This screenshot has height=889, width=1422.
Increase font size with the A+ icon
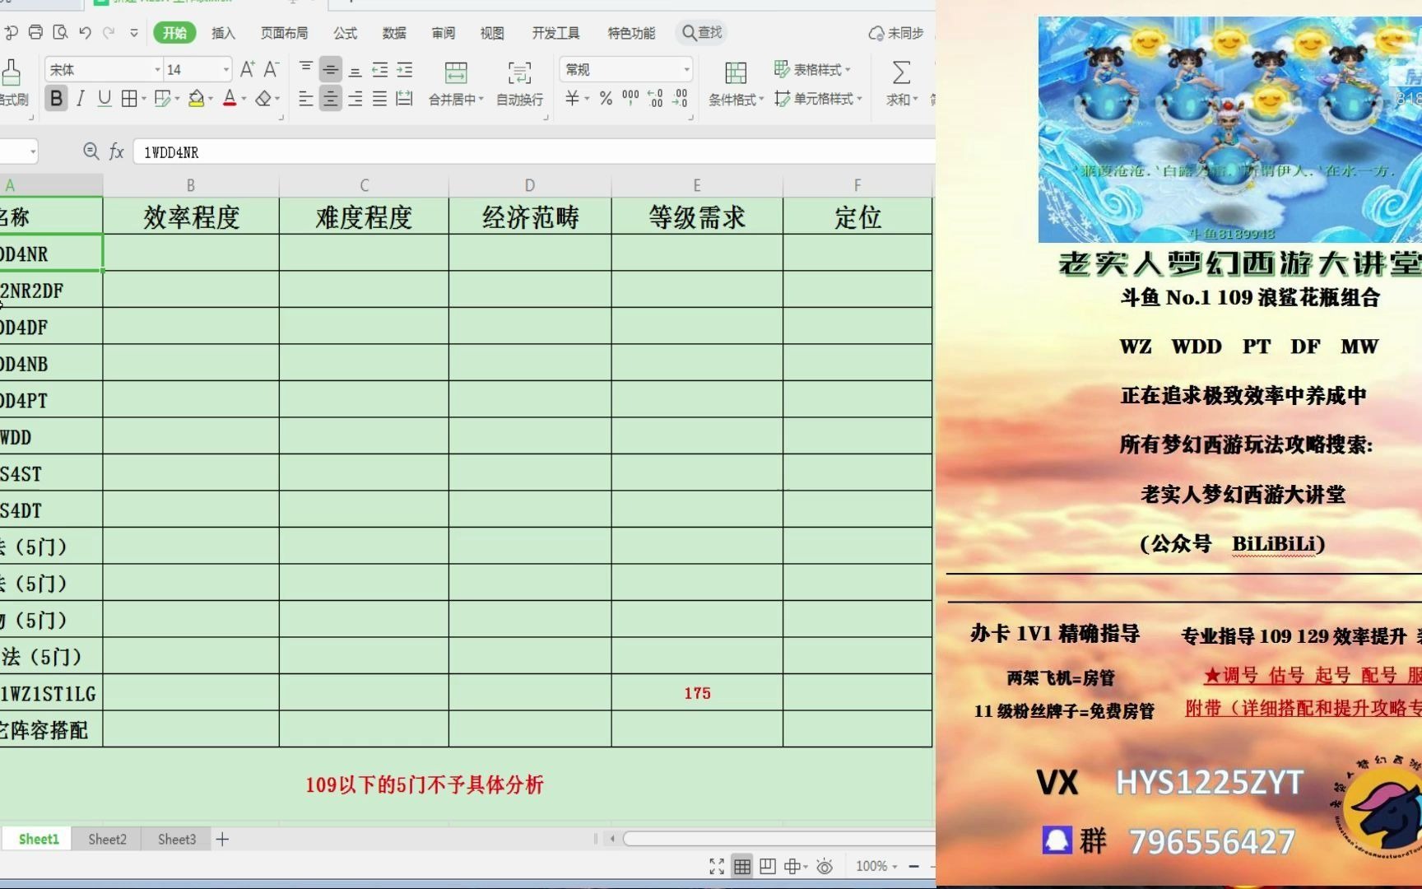point(247,69)
